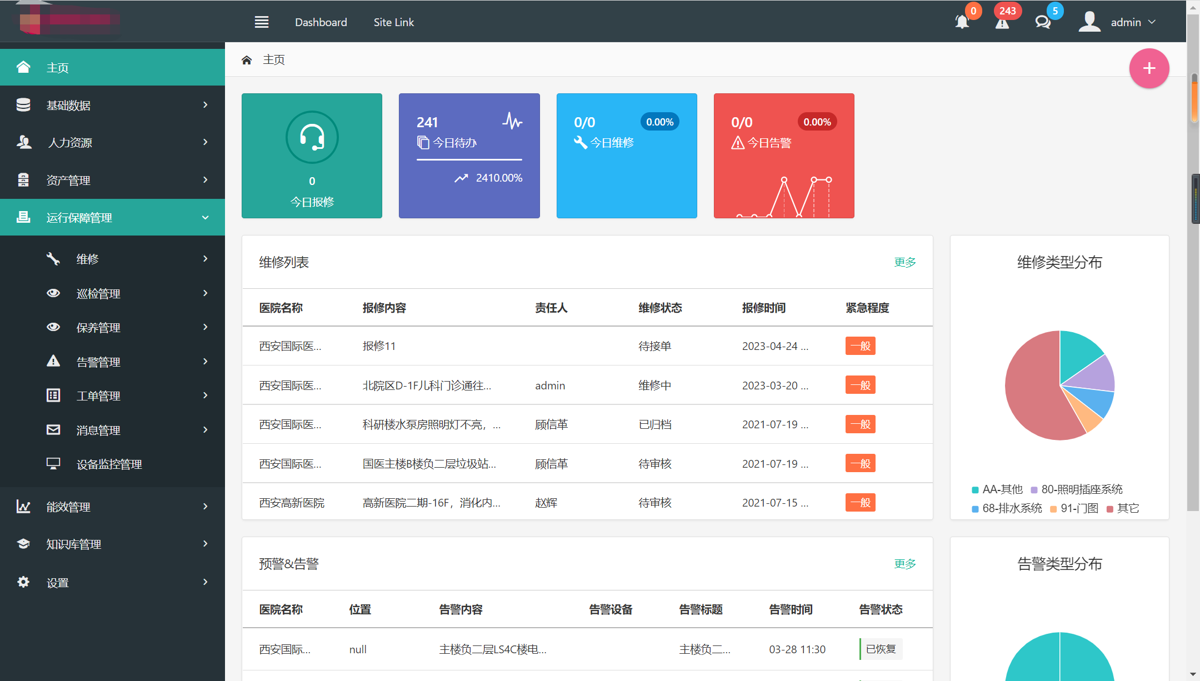Image resolution: width=1200 pixels, height=681 pixels.
Task: Toggle AA-其他 legend item in pie chart
Action: click(x=997, y=489)
